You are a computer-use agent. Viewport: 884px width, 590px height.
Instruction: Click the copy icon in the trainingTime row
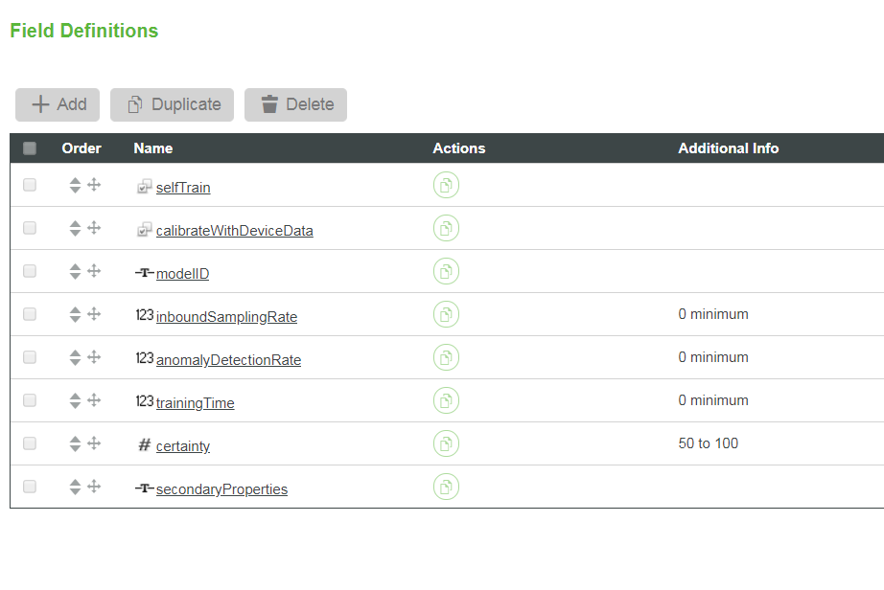pyautogui.click(x=446, y=401)
